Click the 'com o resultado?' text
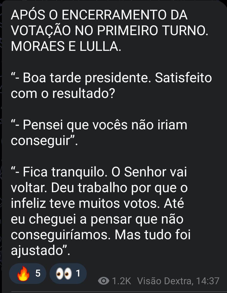The width and height of the screenshot is (227, 293). [x=63, y=93]
